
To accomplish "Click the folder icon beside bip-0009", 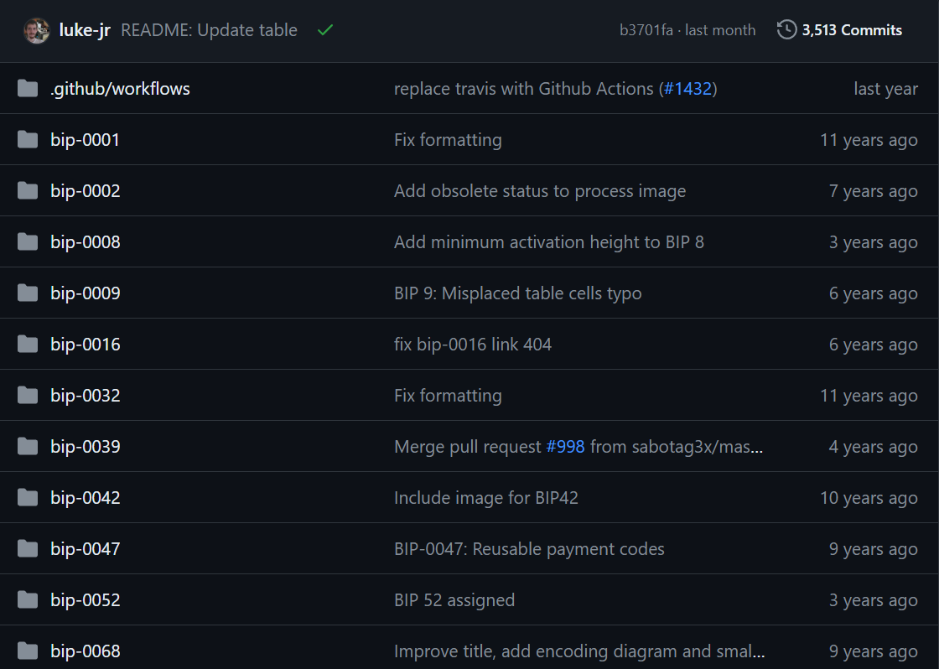I will coord(28,293).
